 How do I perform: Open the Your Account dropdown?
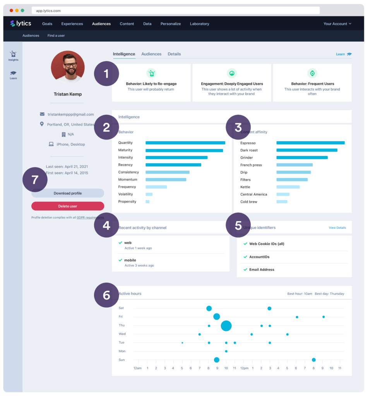336,24
